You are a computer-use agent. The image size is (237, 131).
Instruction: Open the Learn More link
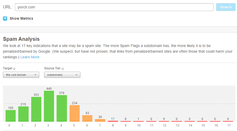pyautogui.click(x=30, y=57)
